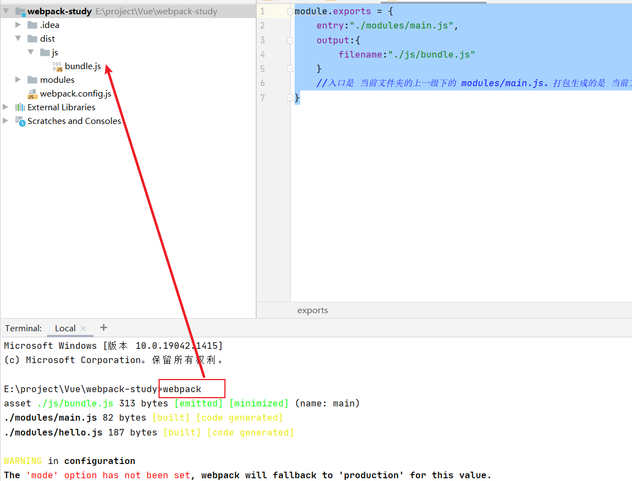This screenshot has height=481, width=632.
Task: Click the js folder icon
Action: point(45,52)
